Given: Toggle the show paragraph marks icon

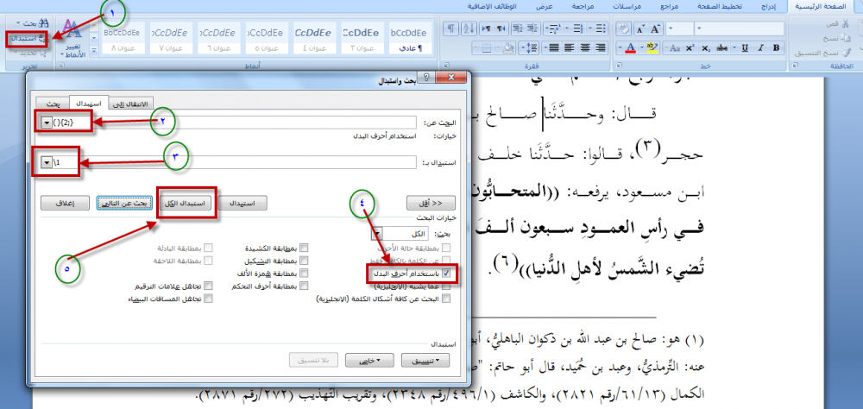Looking at the screenshot, I should pyautogui.click(x=450, y=28).
